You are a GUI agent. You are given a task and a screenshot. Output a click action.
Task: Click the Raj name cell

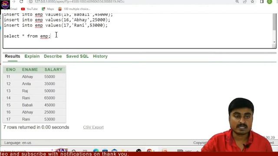(x=25, y=91)
